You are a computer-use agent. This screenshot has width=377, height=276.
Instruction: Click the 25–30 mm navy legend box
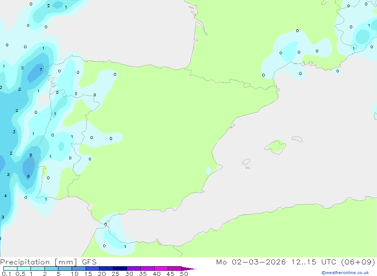point(120,268)
